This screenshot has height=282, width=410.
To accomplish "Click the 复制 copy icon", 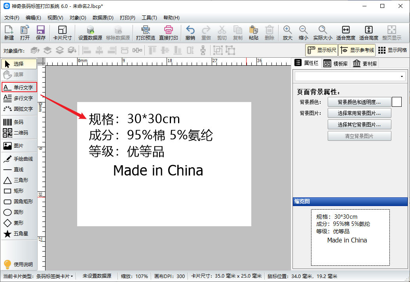I will (x=238, y=33).
